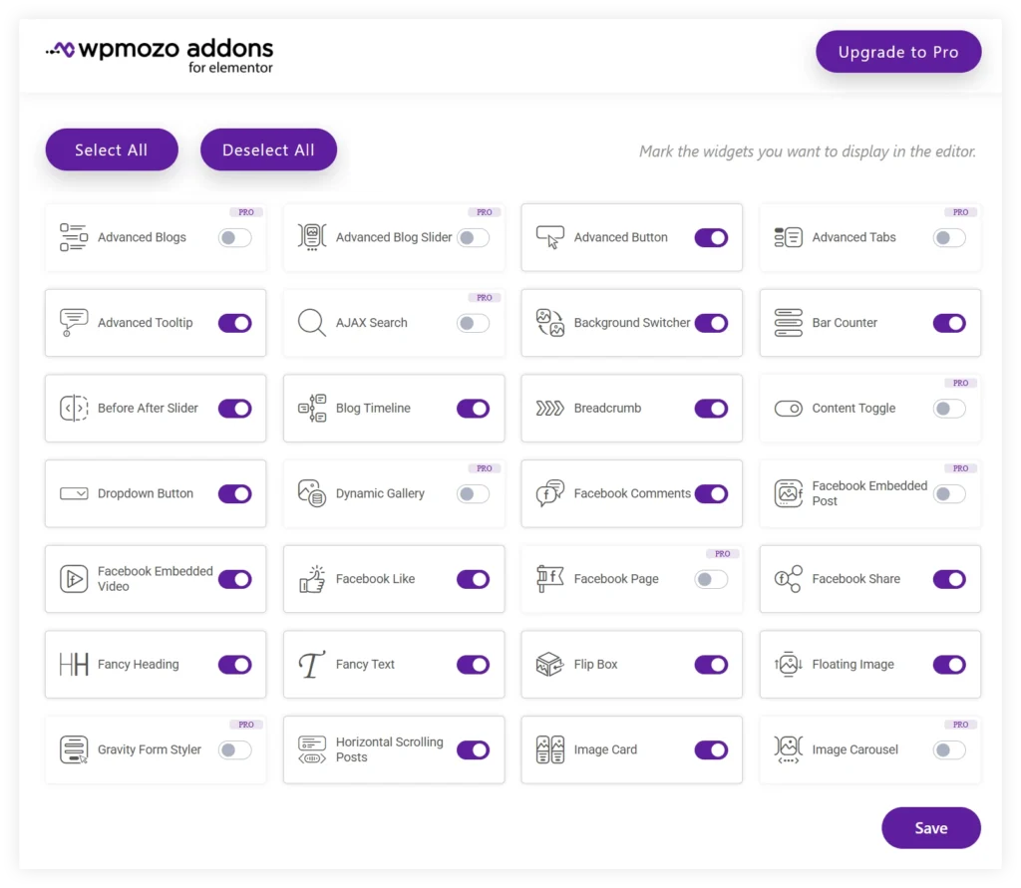Click the Blog Timeline icon
Screen dimensions: 1021x888
pyautogui.click(x=312, y=409)
